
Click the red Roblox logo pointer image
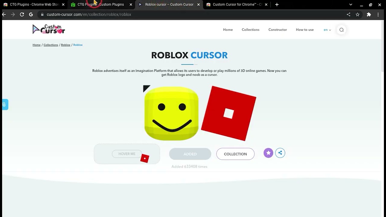(x=229, y=113)
